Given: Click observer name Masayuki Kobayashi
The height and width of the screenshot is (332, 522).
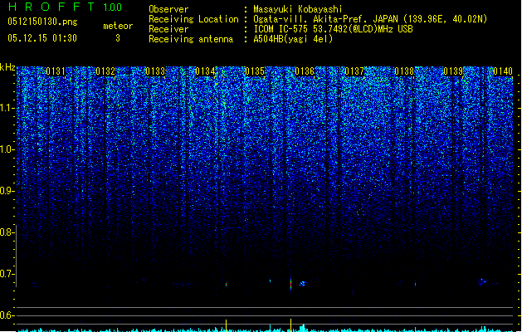Looking at the screenshot, I should point(298,9).
